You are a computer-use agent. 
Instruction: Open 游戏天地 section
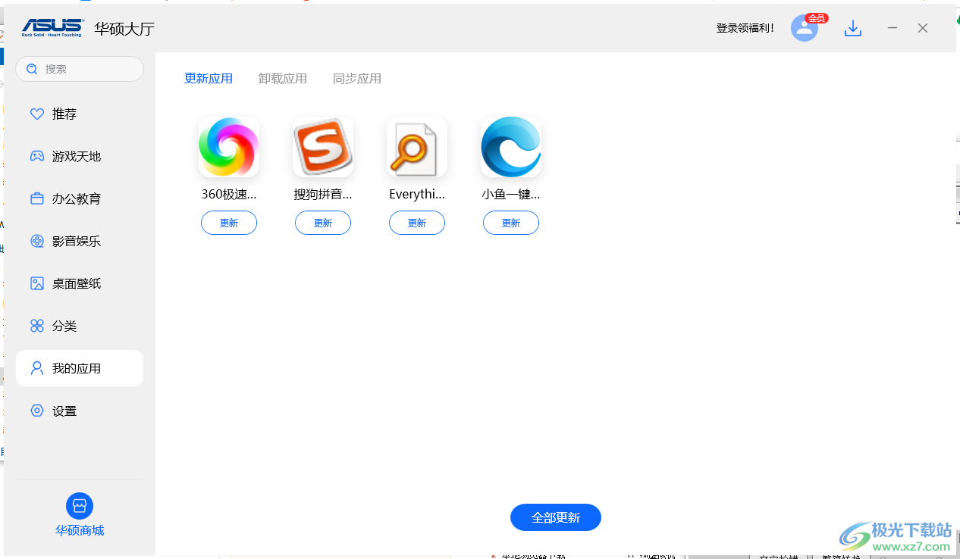[x=80, y=156]
